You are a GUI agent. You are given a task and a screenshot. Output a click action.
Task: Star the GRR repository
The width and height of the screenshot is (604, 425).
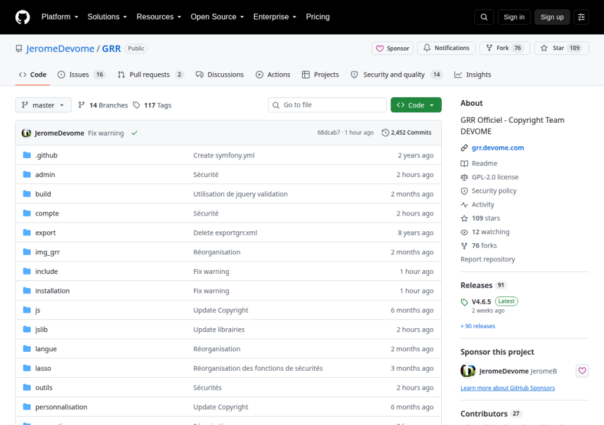pyautogui.click(x=562, y=48)
